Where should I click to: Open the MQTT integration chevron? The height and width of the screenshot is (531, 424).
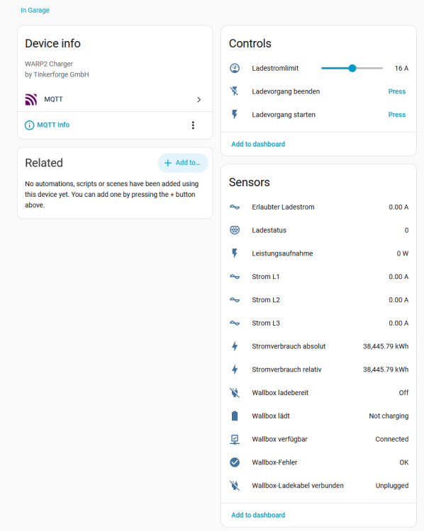pyautogui.click(x=199, y=100)
